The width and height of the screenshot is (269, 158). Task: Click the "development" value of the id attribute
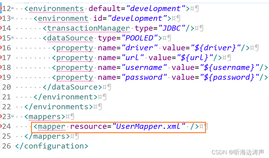137,18
